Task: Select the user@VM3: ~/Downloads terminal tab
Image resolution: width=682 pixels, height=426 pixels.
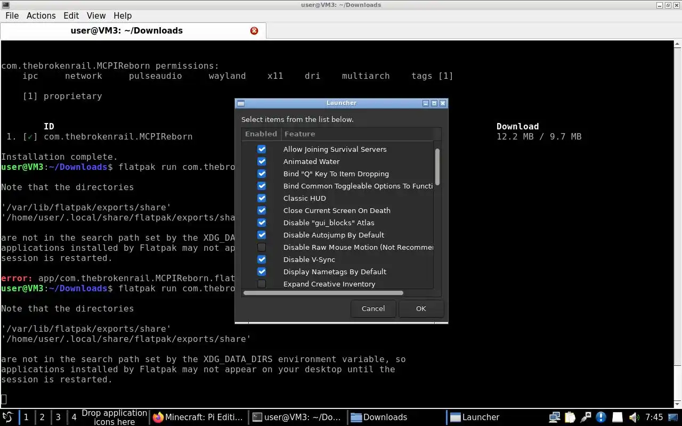Action: (133, 31)
